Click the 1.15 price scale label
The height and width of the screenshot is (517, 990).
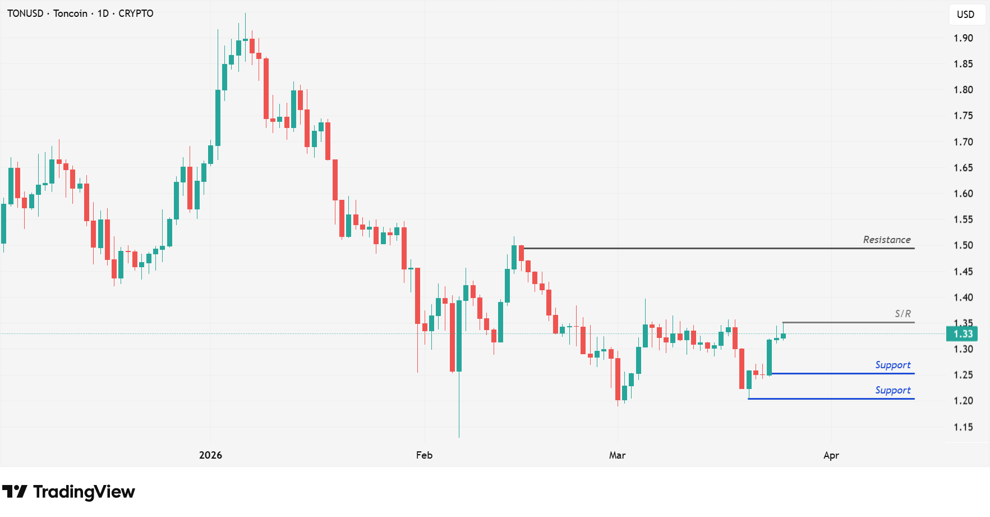[963, 427]
